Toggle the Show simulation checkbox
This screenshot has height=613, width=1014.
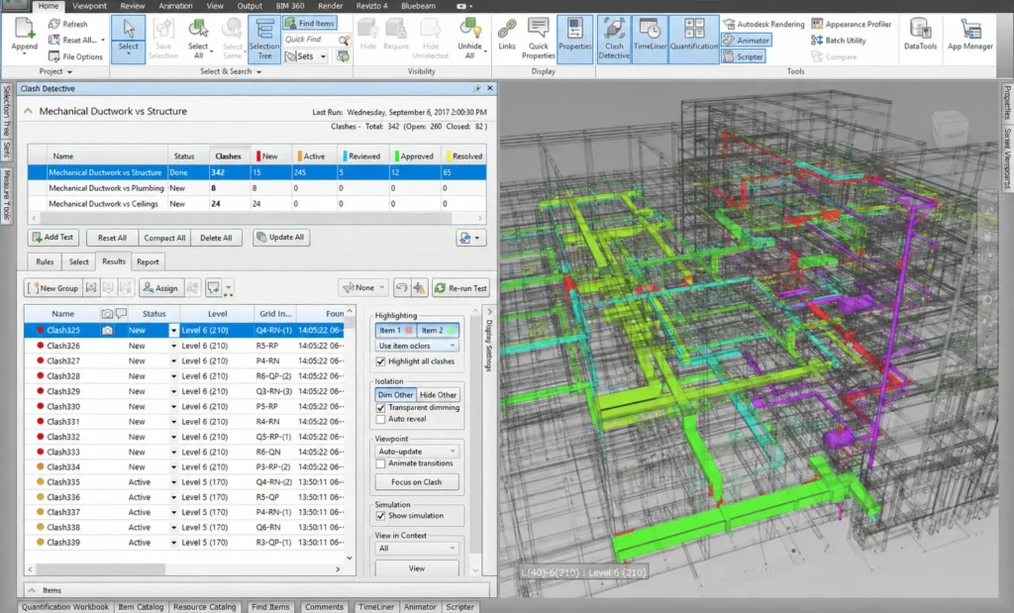(x=380, y=516)
